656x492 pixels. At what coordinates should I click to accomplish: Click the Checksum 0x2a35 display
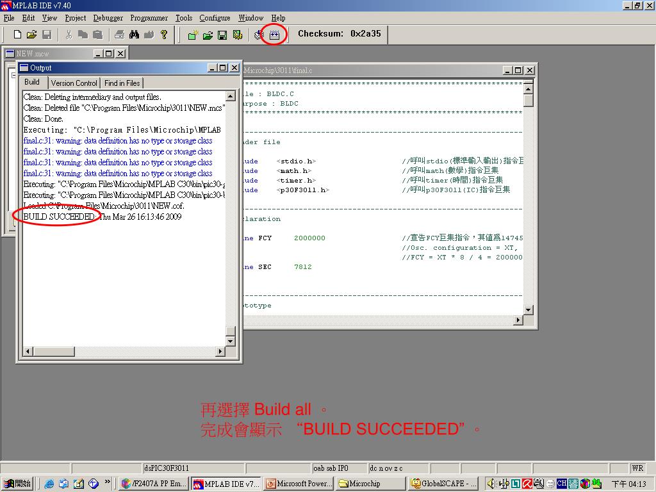click(x=340, y=34)
